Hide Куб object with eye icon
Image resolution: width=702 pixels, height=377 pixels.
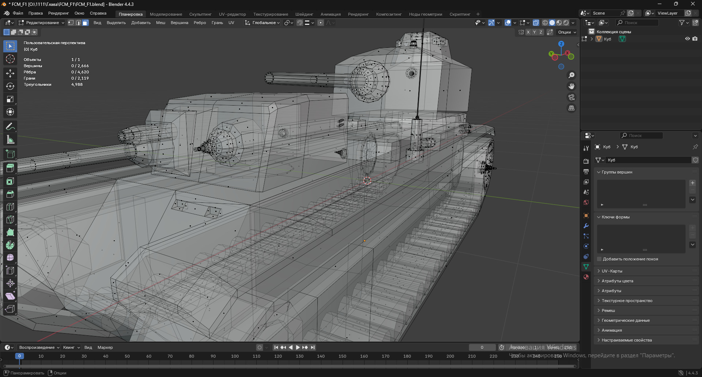click(687, 39)
